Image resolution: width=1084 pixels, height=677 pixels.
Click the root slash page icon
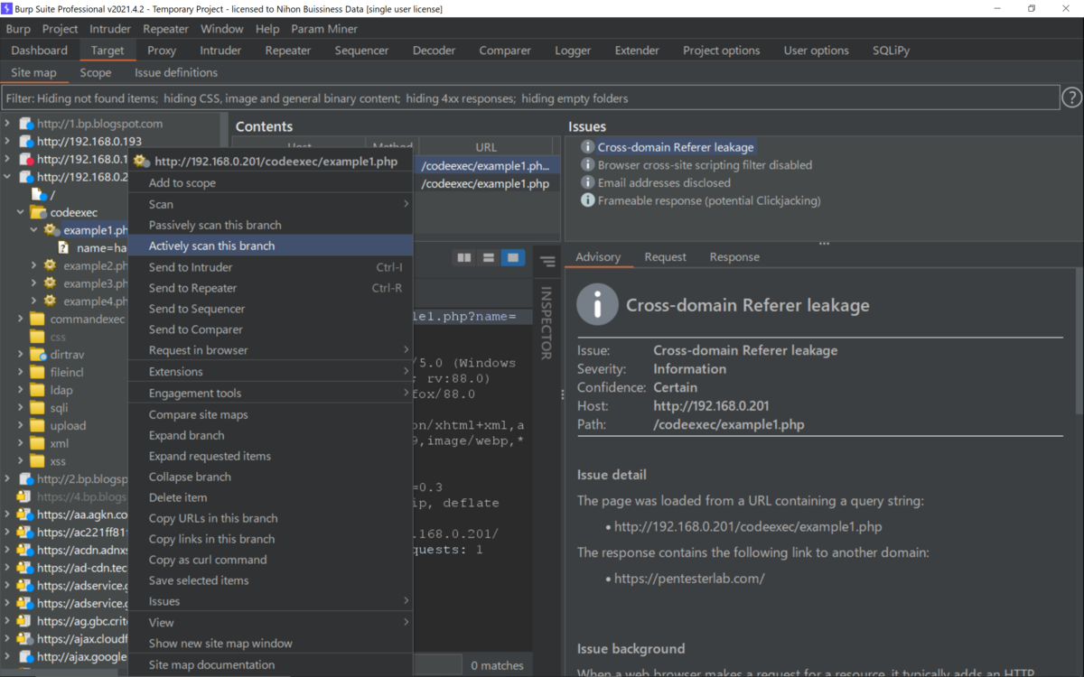tap(39, 195)
